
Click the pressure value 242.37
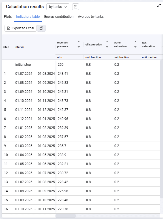[63, 110]
